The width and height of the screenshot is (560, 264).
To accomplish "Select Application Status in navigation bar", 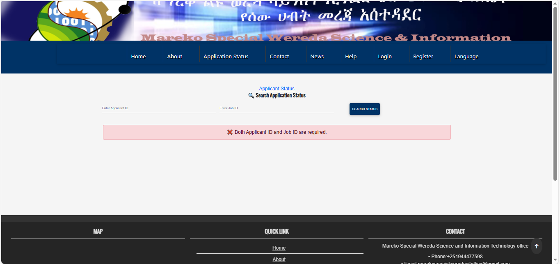I will [226, 56].
